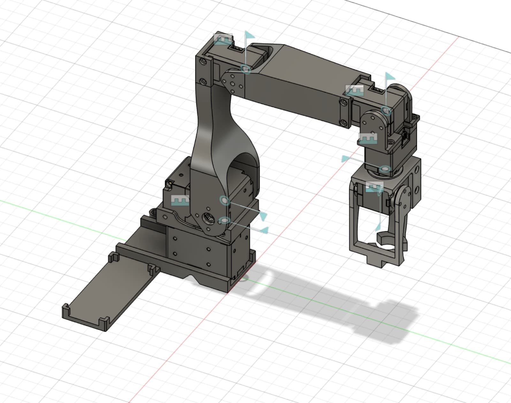Select the curved vertical upper arm link
This screenshot has height=403, width=511.
pos(220,134)
